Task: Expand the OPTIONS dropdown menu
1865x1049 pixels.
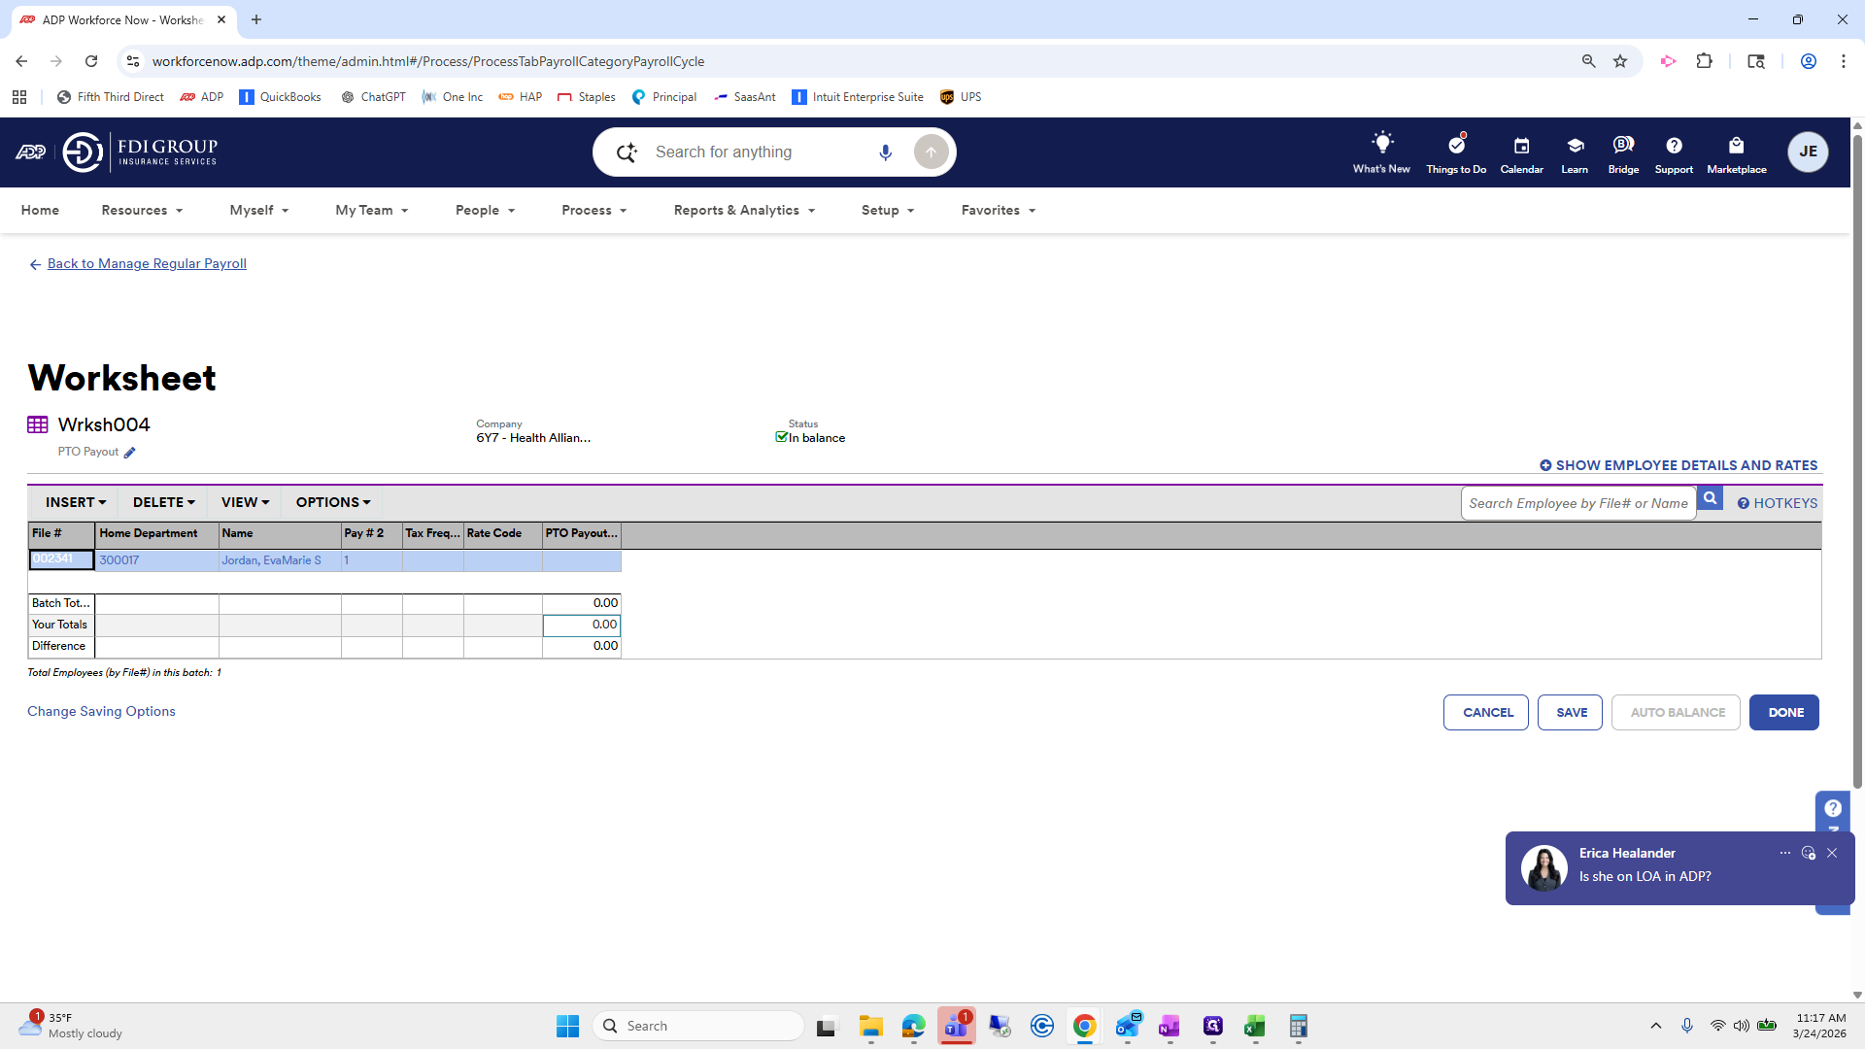Action: click(333, 502)
